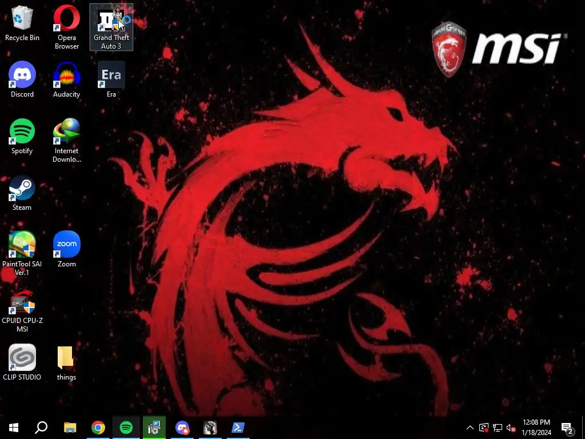Screen dimensions: 585x439
Task: Click the muted volume tray icon
Action: [x=511, y=428]
